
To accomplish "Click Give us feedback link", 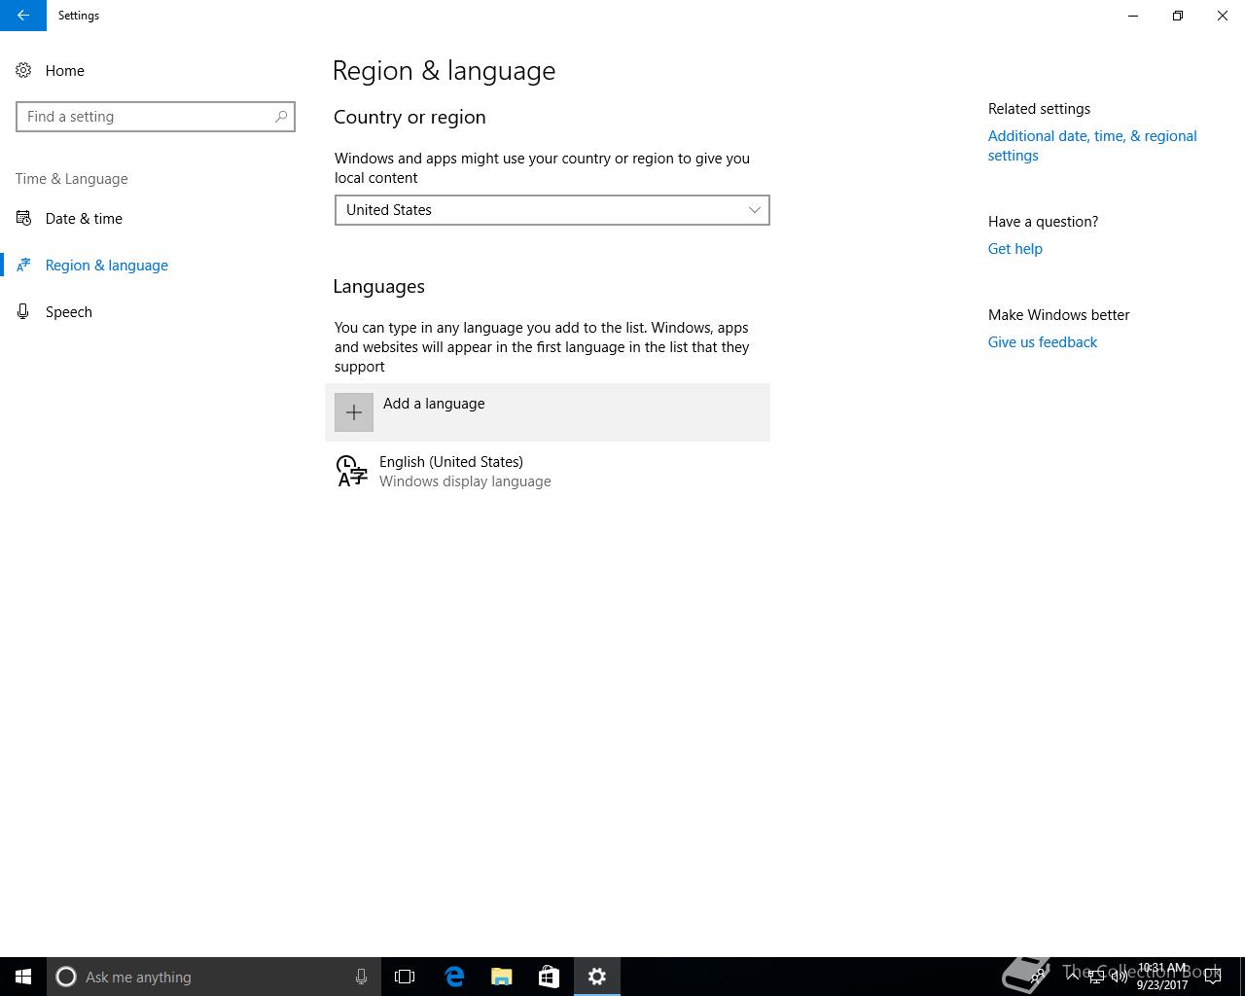I will point(1043,342).
